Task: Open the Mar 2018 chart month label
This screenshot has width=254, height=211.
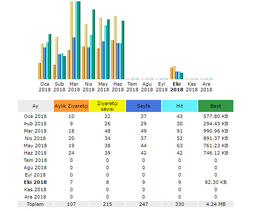Action: tap(74, 87)
